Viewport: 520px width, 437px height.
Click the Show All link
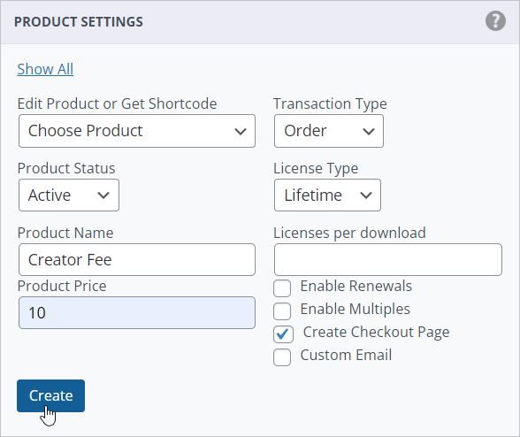[x=45, y=69]
